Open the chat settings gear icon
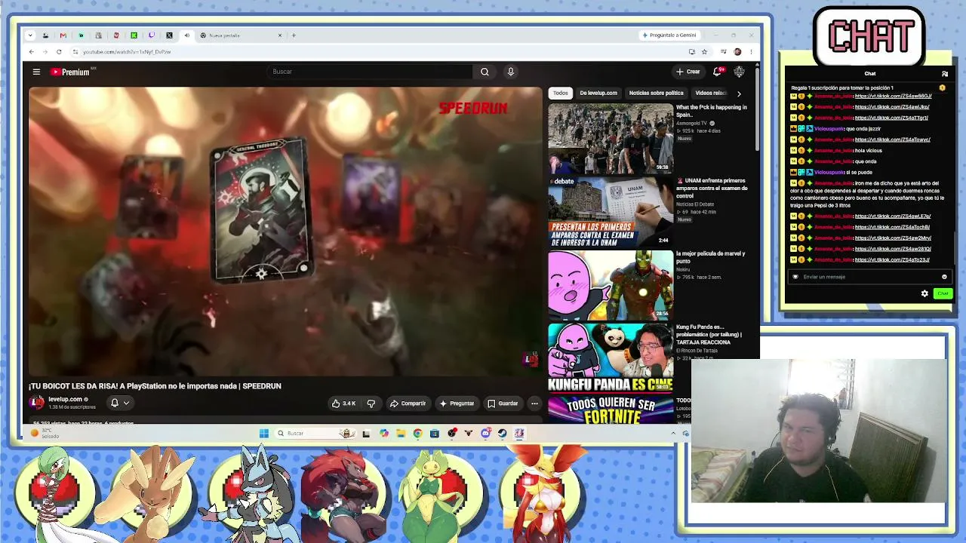Image resolution: width=966 pixels, height=543 pixels. point(924,293)
